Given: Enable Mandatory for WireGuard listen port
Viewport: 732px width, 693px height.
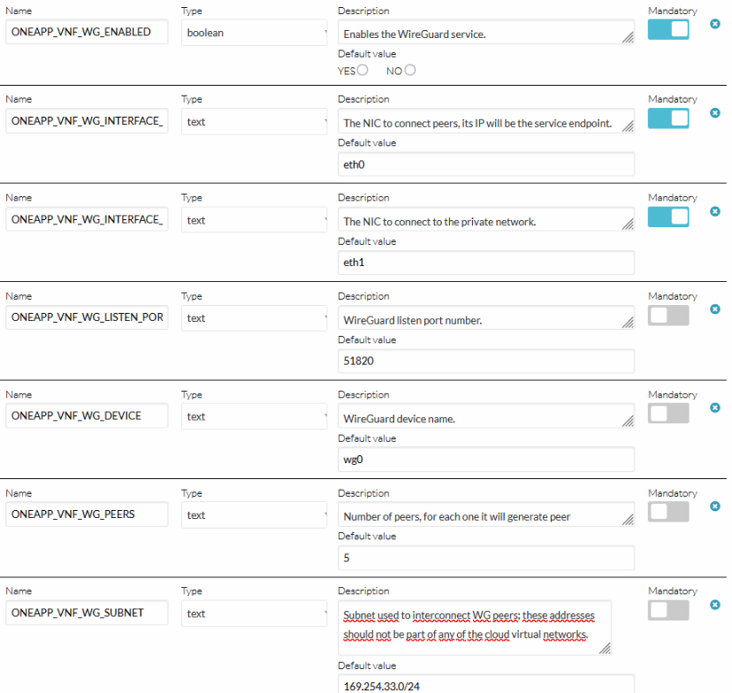Looking at the screenshot, I should click(x=668, y=316).
